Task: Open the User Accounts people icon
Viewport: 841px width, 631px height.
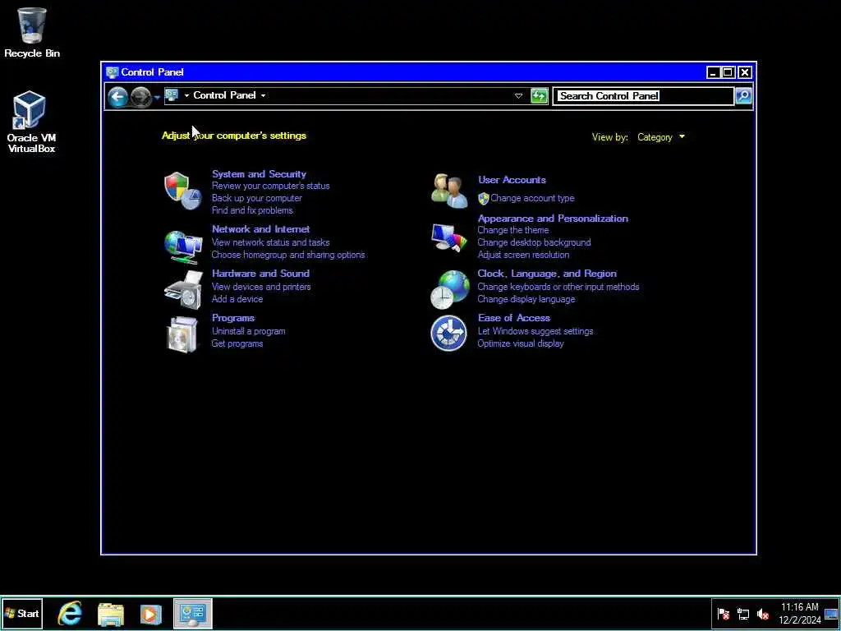Action: click(x=449, y=191)
